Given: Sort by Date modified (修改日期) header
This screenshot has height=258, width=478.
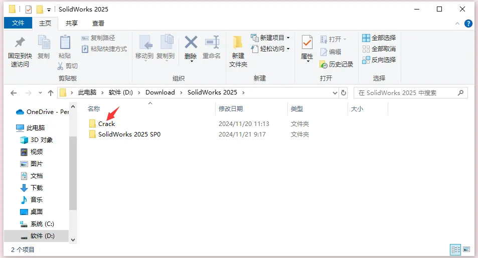Looking at the screenshot, I should 231,109.
